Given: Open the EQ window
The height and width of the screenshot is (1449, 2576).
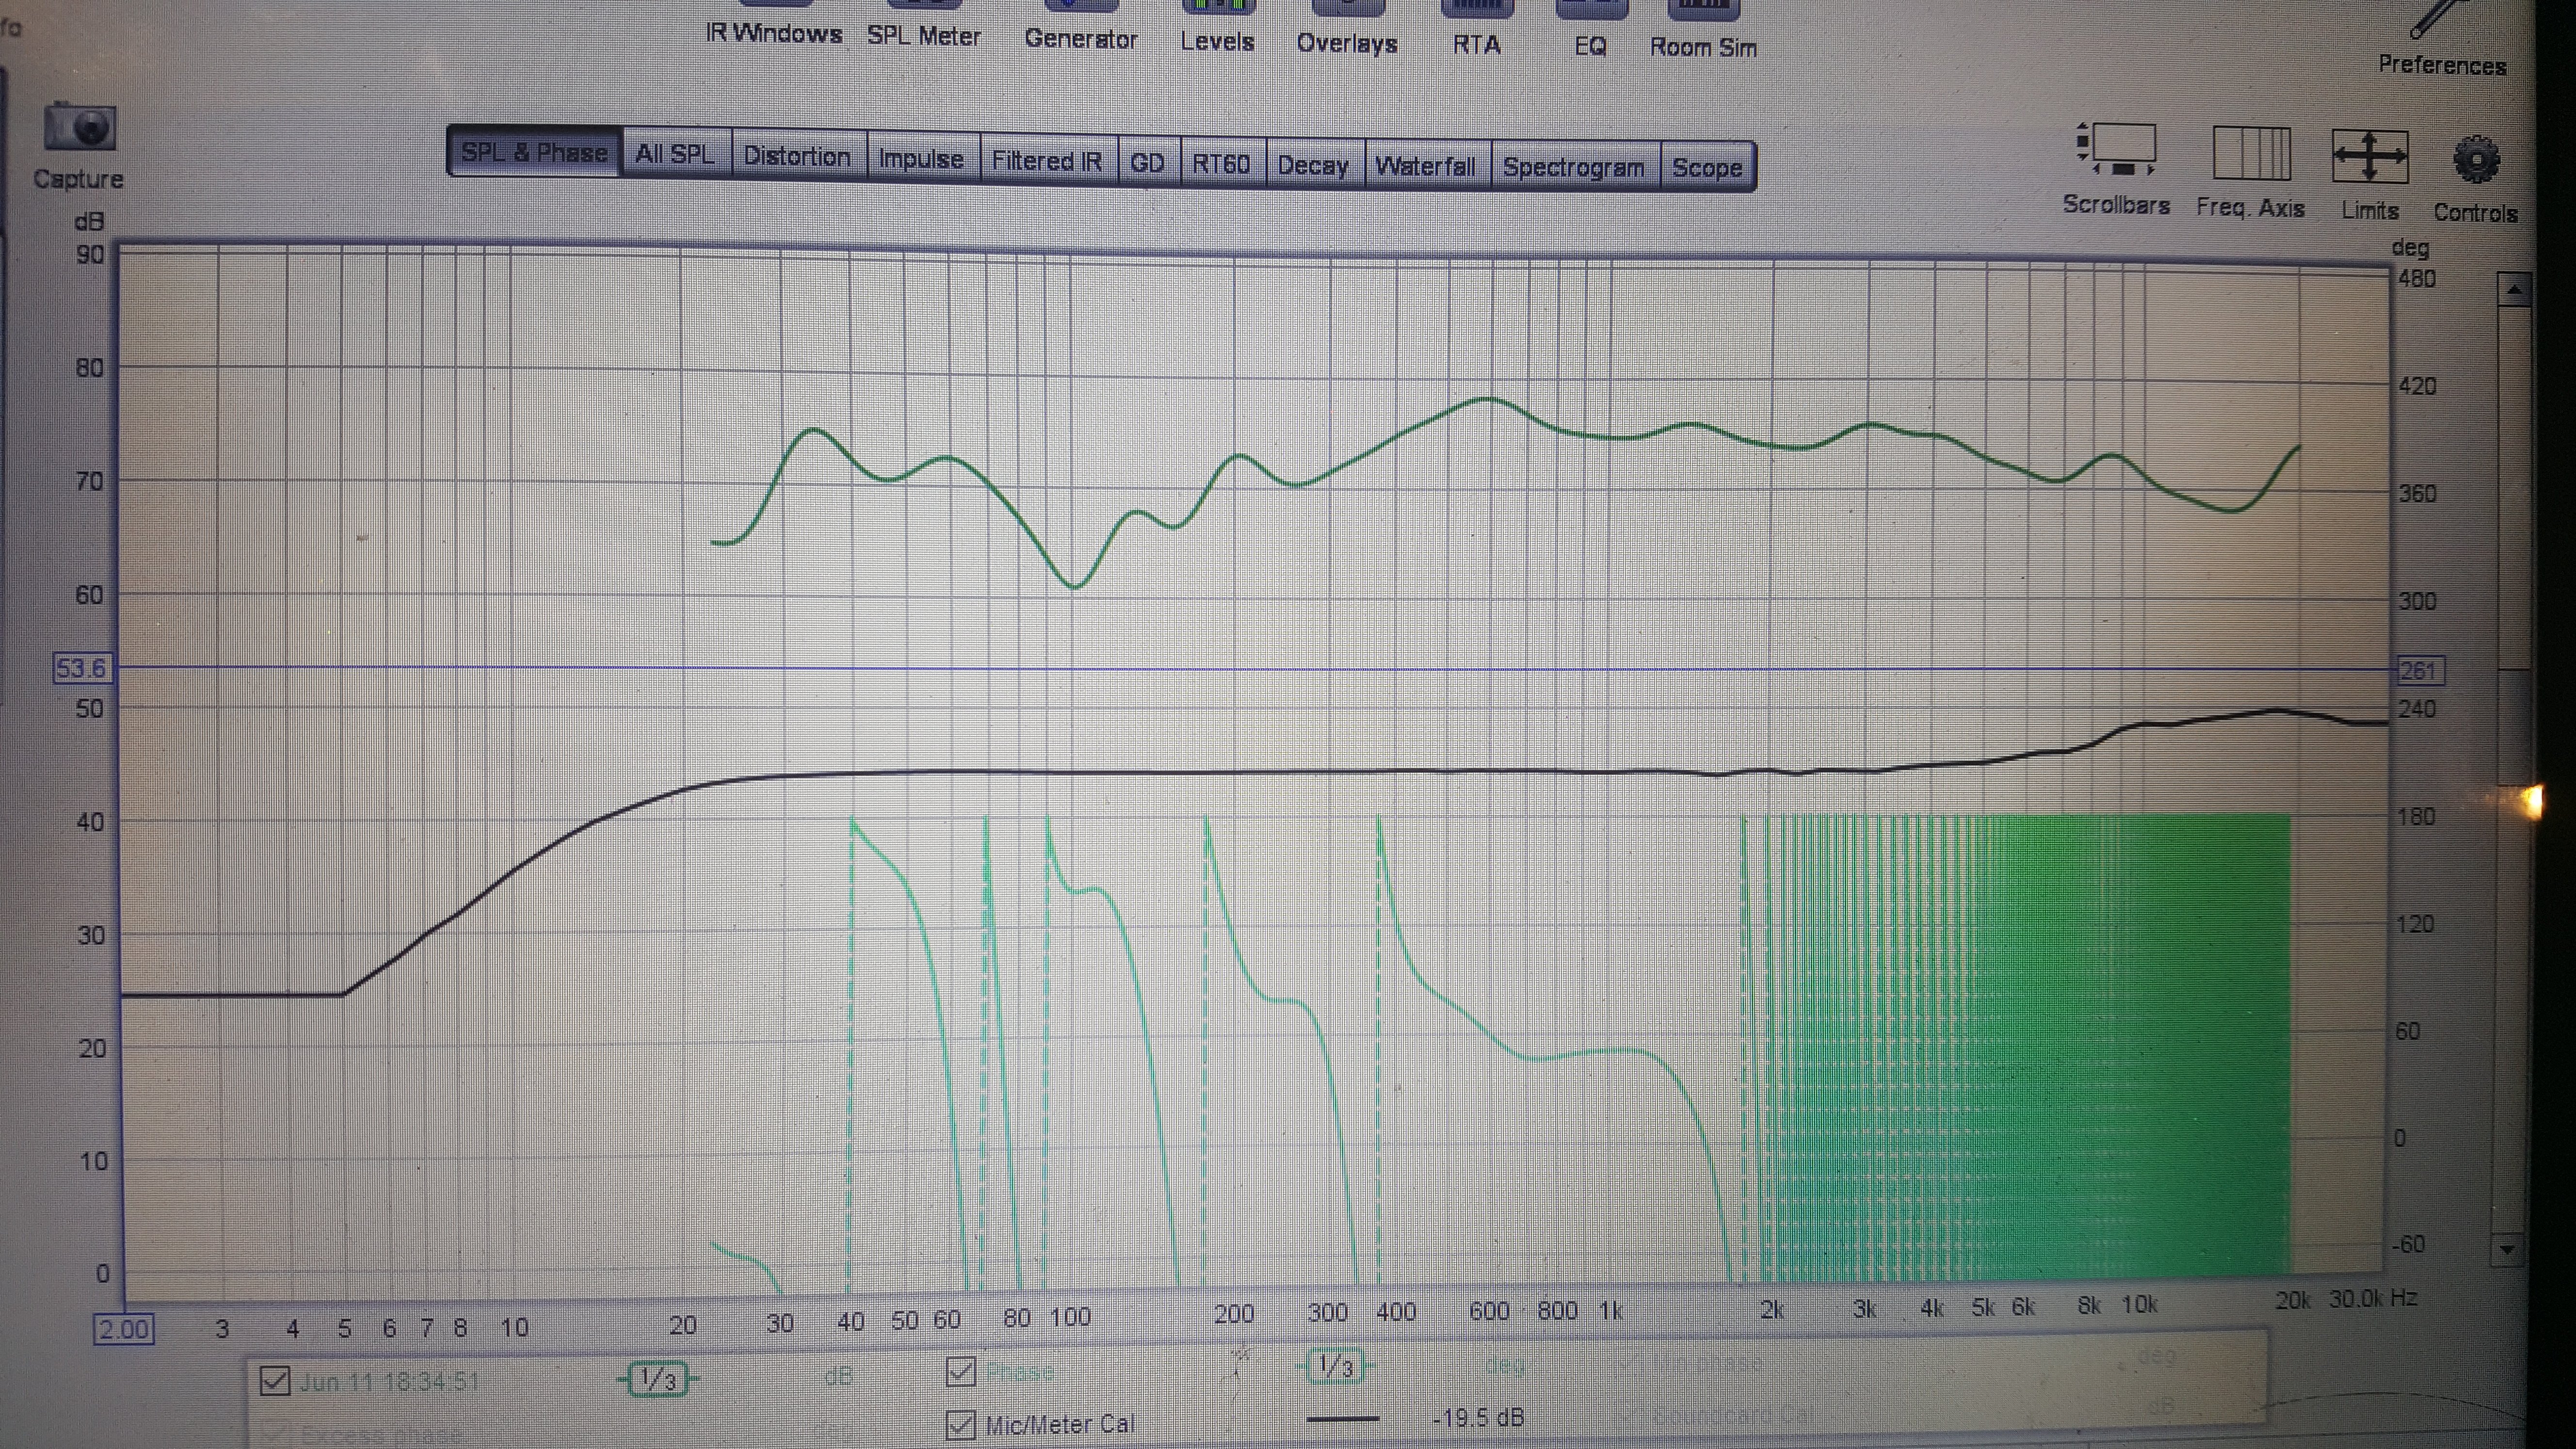Looking at the screenshot, I should 1591,31.
